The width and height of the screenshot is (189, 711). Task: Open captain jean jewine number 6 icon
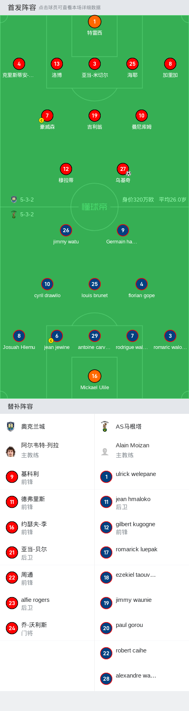[x=57, y=336]
